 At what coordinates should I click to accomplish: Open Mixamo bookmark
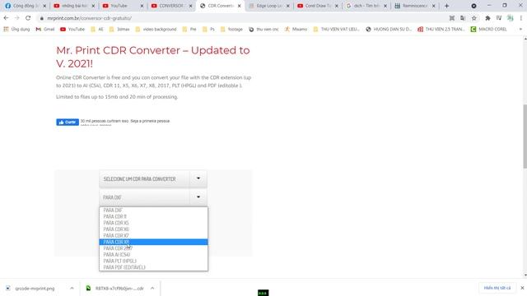296,30
